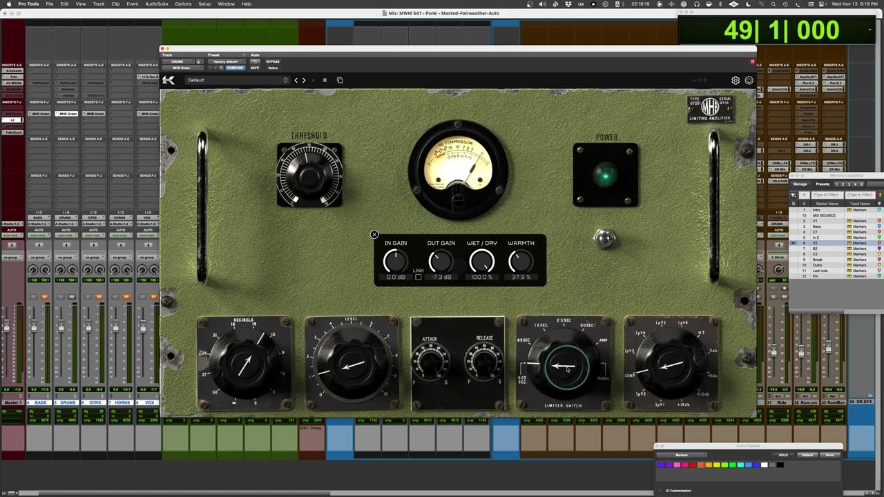The width and height of the screenshot is (884, 497).
Task: Close the gain popup panel with X
Action: pyautogui.click(x=374, y=235)
